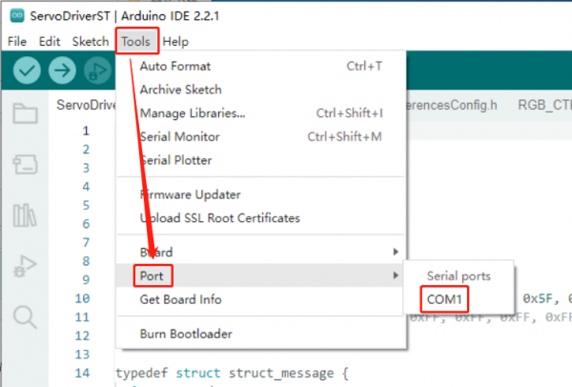572x387 pixels.
Task: Select Burn Bootloader menu entry
Action: click(185, 334)
